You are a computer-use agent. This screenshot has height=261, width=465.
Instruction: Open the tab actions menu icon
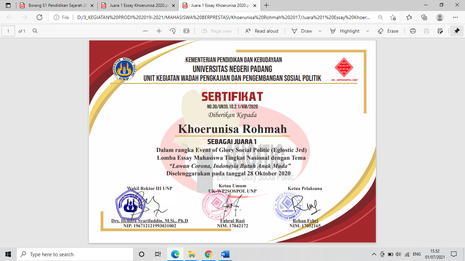(x=8, y=5)
